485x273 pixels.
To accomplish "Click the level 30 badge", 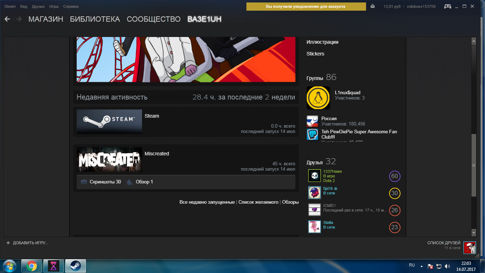I will tap(394, 193).
